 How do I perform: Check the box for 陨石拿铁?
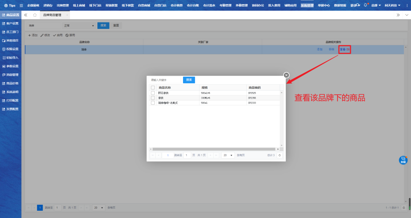coord(153,93)
